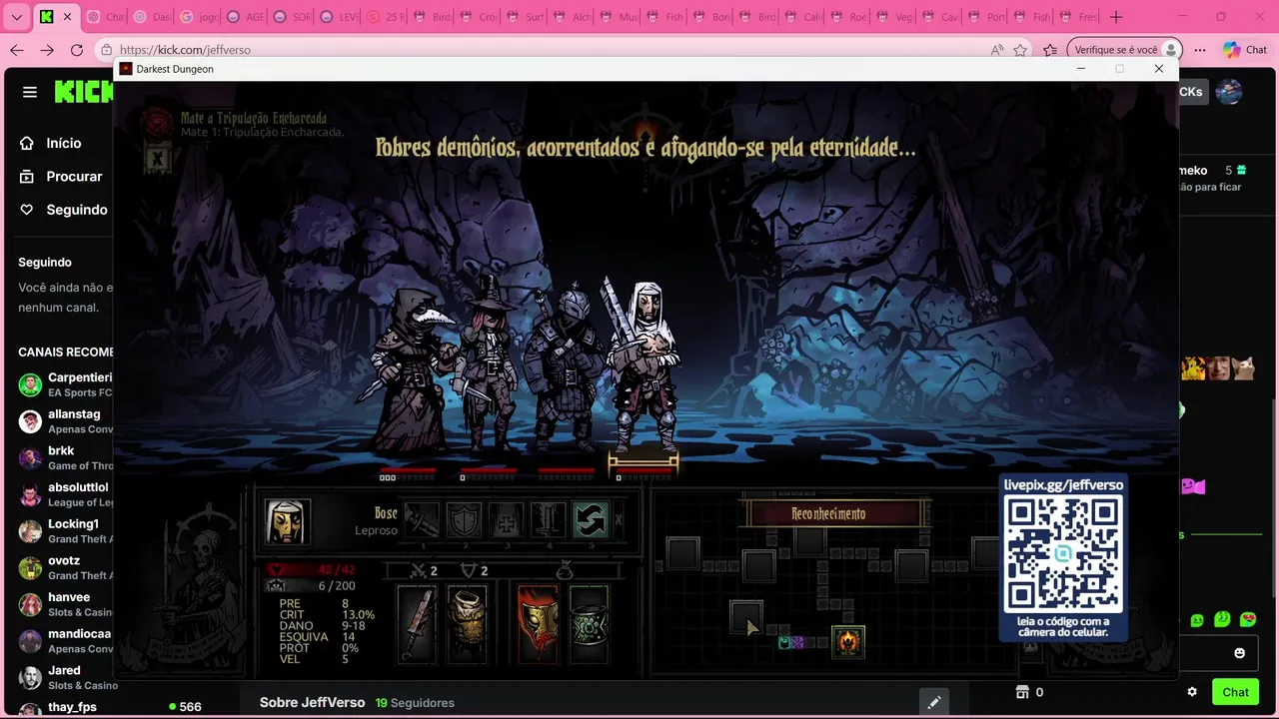1279x719 pixels.
Task: Click the pencil edit icon
Action: coord(933,702)
